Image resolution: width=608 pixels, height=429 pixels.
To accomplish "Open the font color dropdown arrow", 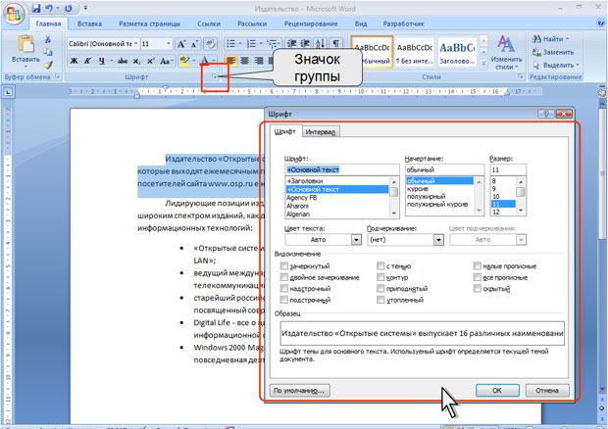I will pyautogui.click(x=214, y=61).
